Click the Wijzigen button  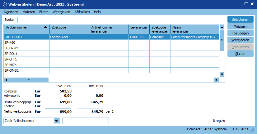tap(240, 26)
